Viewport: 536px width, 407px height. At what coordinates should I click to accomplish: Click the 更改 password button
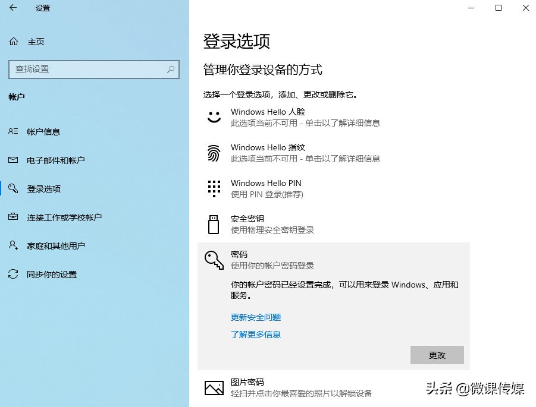pos(437,355)
